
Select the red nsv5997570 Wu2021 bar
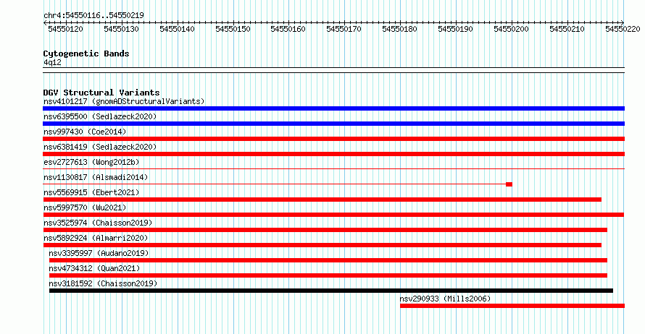(x=333, y=215)
